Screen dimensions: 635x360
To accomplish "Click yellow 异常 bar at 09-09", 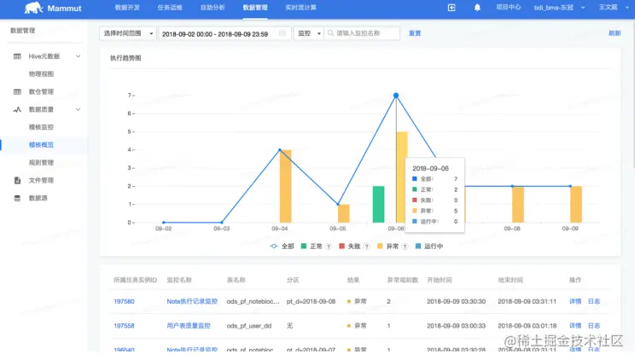I will coord(576,205).
